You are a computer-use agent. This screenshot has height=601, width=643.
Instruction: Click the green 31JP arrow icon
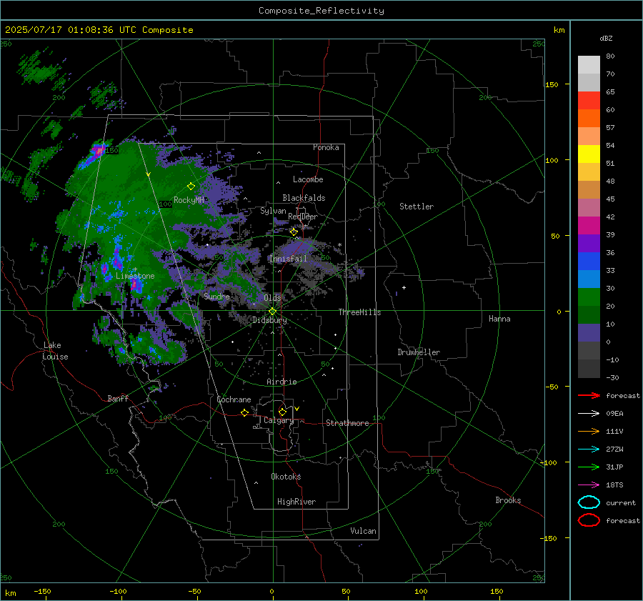coord(589,467)
